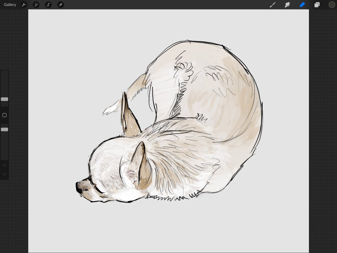Activate the Transform arrow tool
Screen dimensions: 337x253
60,5
